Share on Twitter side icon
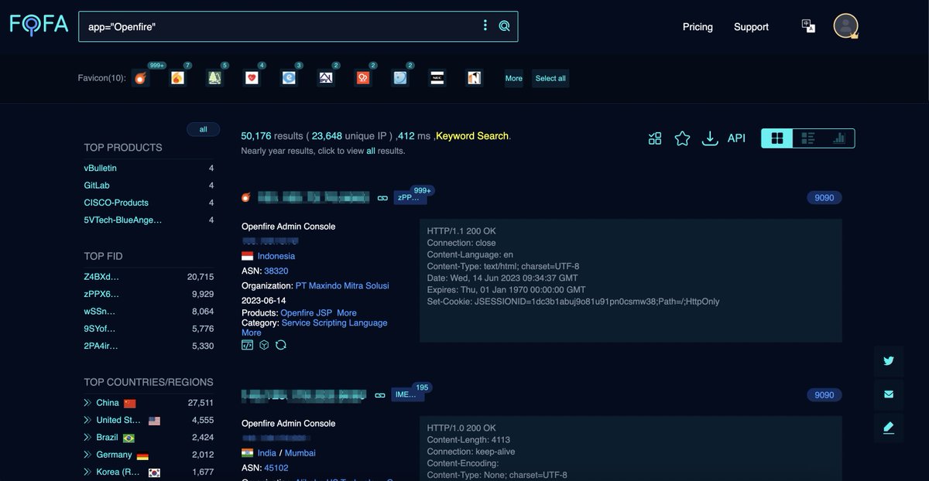Image resolution: width=929 pixels, height=481 pixels. pos(889,360)
